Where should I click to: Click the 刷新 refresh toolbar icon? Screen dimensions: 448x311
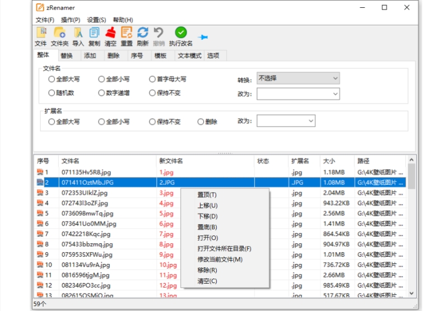[143, 33]
